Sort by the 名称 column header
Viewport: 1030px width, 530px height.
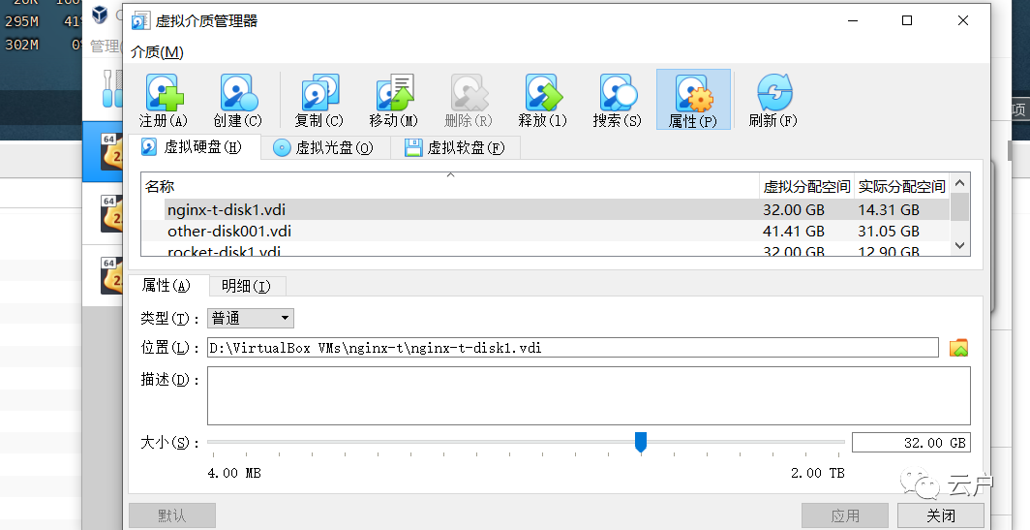click(x=450, y=187)
